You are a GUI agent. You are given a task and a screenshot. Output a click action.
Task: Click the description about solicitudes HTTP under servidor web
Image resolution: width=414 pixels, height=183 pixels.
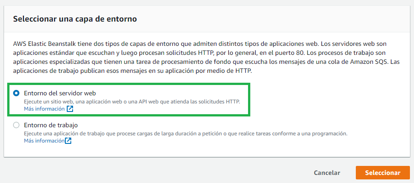(x=132, y=102)
